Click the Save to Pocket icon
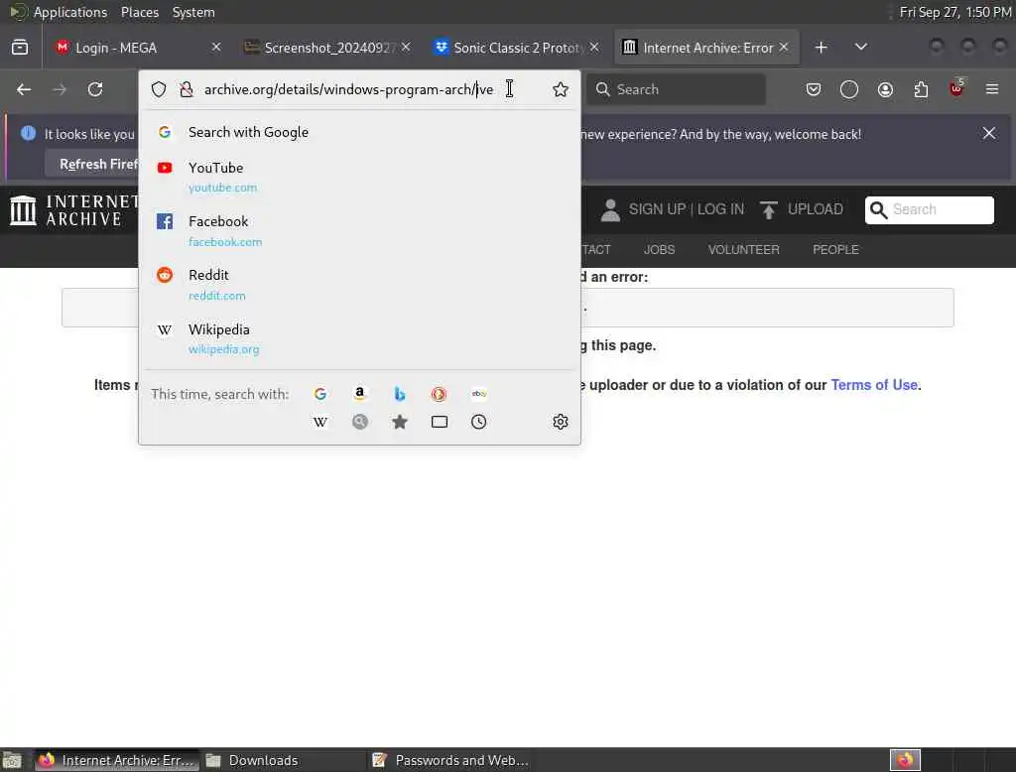Viewport: 1016px width, 772px height. click(x=814, y=89)
